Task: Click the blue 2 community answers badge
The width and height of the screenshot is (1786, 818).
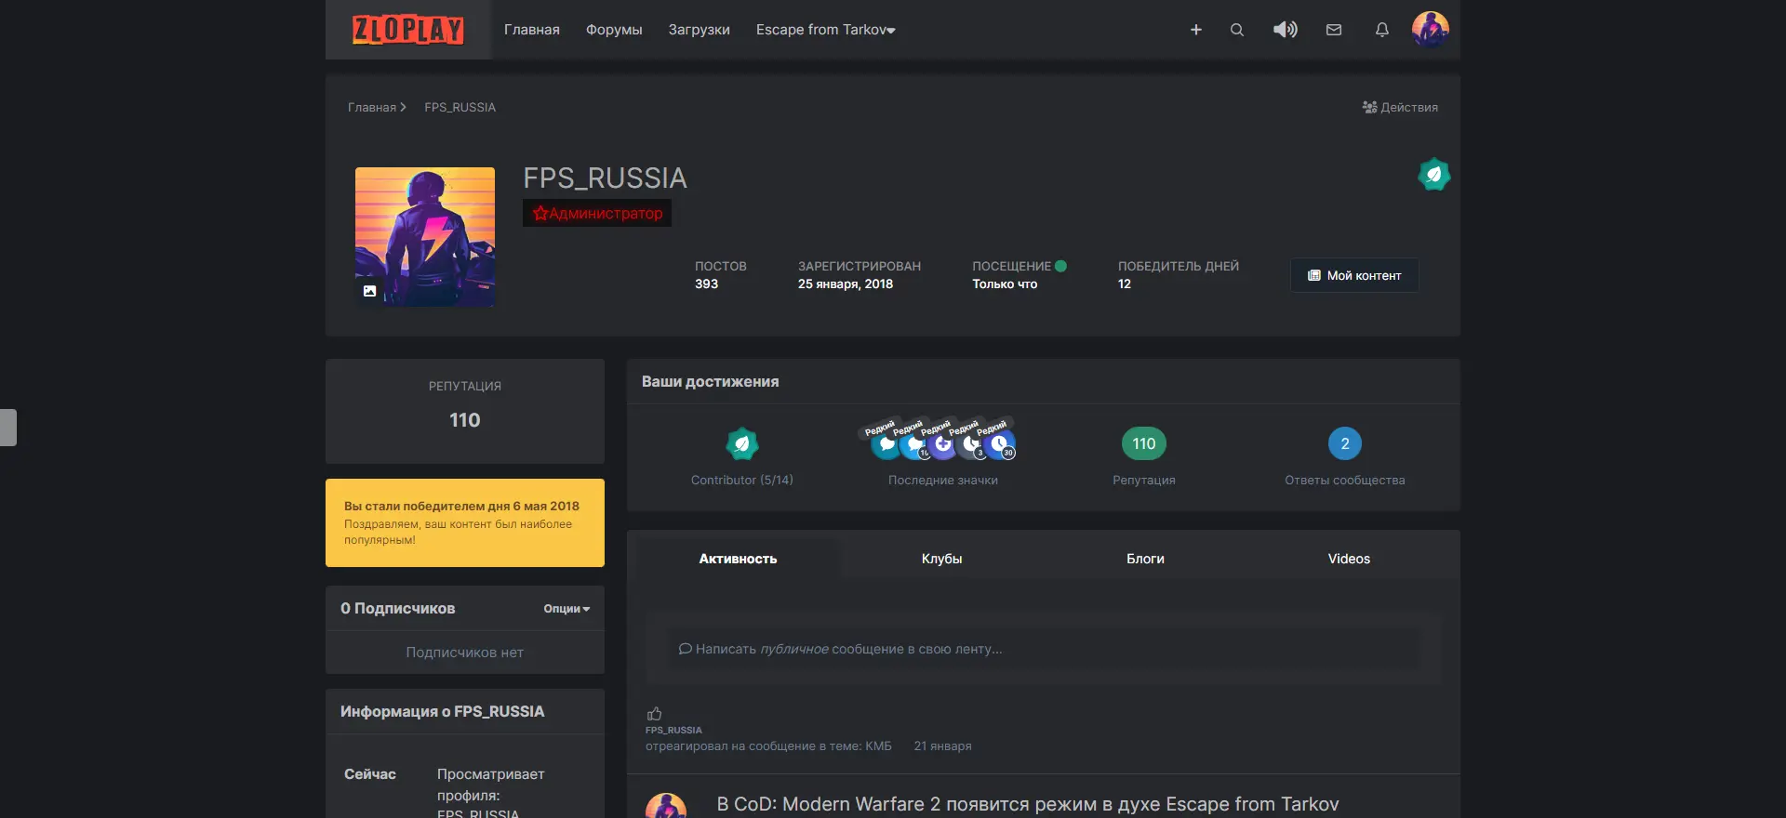Action: click(1345, 444)
